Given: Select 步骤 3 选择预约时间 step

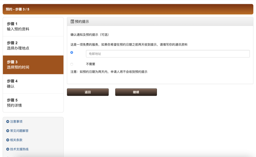Looking at the screenshot, I should [x=33, y=65].
